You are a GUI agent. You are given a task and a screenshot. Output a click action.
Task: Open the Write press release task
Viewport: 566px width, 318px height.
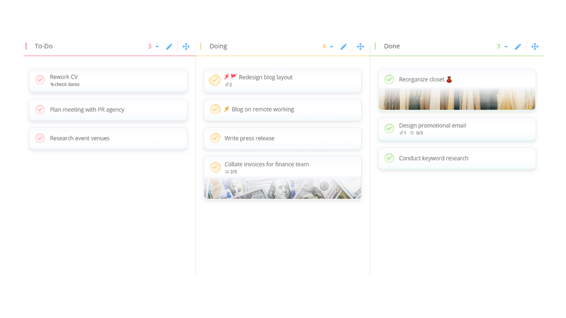[x=283, y=138]
